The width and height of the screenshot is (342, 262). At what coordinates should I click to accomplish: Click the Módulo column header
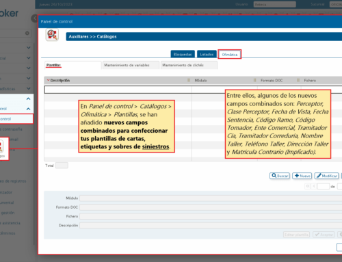[x=200, y=80]
